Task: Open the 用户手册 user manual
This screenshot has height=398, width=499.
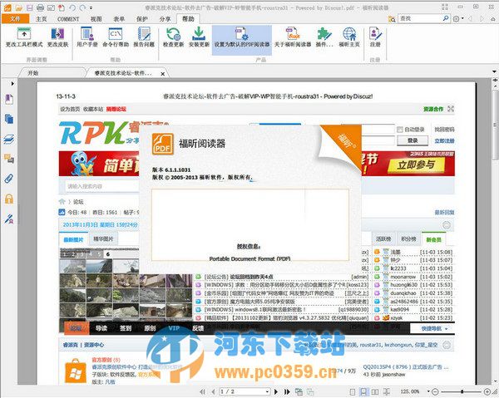Action: [86, 37]
